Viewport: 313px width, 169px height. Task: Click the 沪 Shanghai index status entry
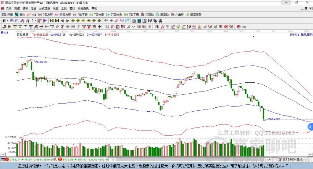coord(31,160)
